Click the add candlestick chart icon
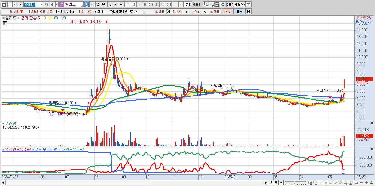Image resolution: width=375 pixels, height=186 pixels. click(x=206, y=4)
